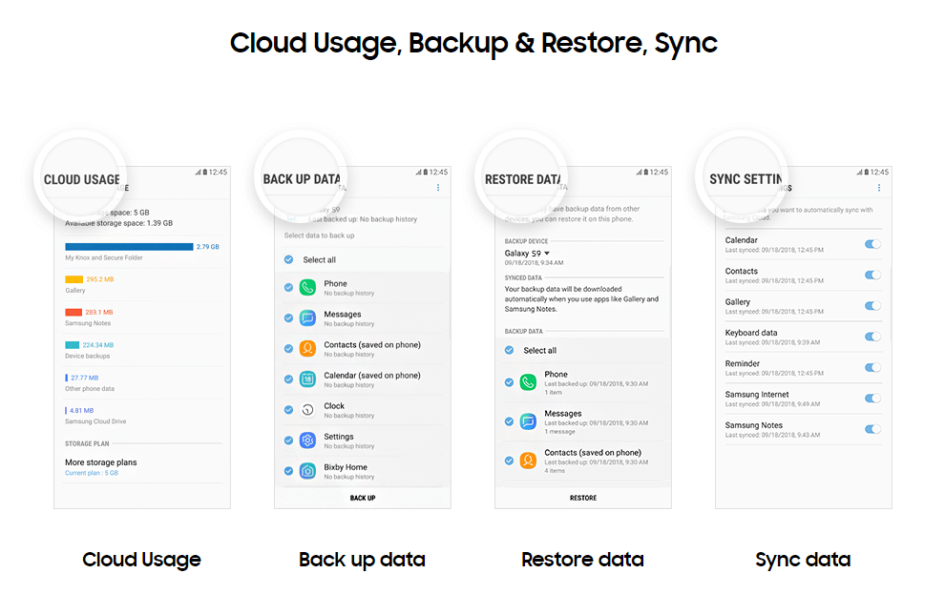
Task: Uncheck Phone checkbox in Restore data
Action: [510, 382]
